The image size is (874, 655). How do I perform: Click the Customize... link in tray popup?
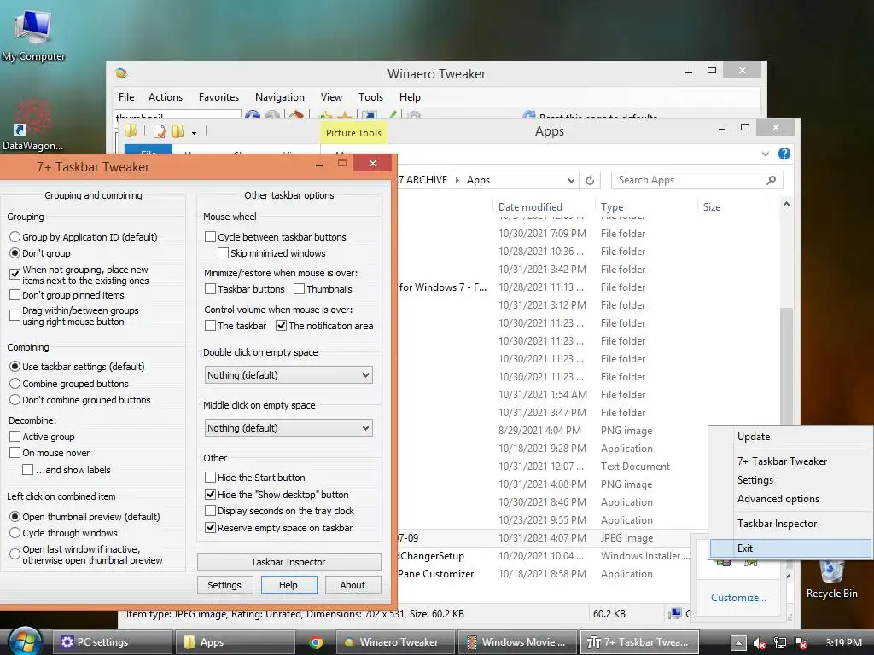[x=738, y=598]
